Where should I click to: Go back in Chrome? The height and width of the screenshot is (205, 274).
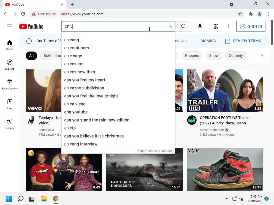(6, 14)
